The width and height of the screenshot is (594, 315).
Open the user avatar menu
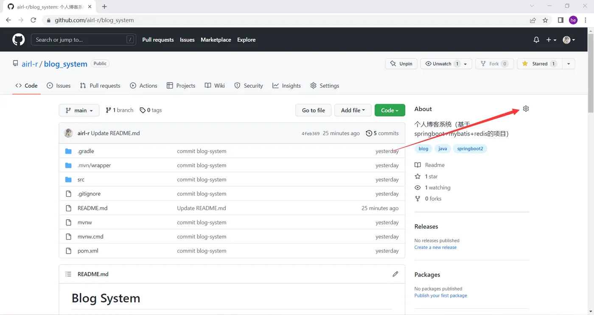click(x=569, y=40)
